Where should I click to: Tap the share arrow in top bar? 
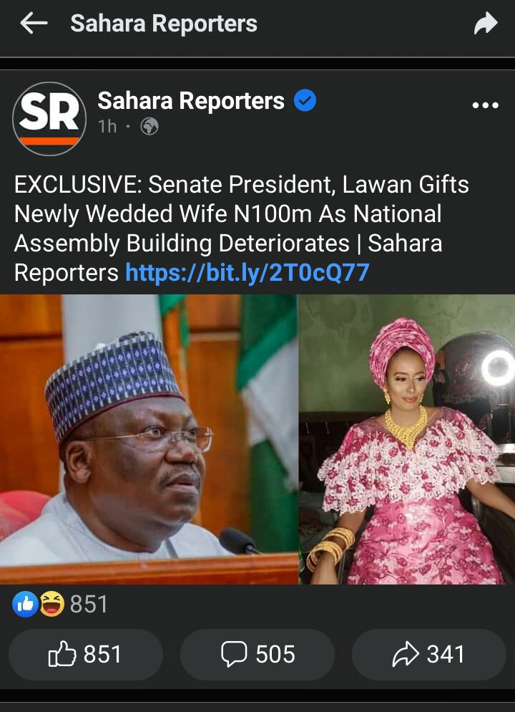pyautogui.click(x=486, y=23)
